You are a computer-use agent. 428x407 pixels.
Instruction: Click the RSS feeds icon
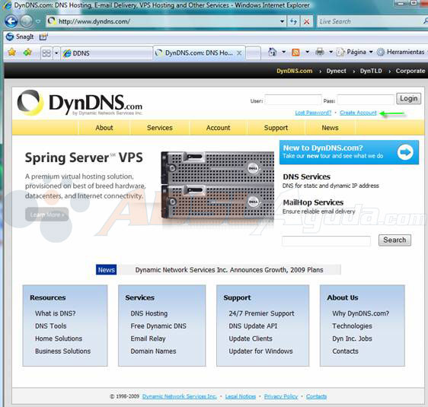click(x=295, y=52)
